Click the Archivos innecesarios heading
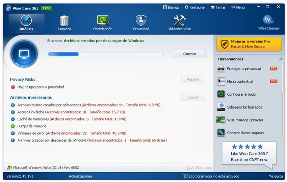Screen dimensions: 287x182 pos(31,97)
